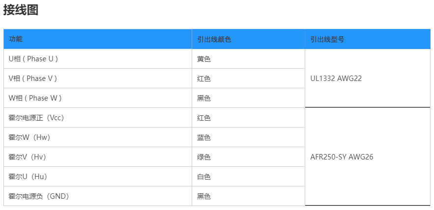Click the 黄色 color cell
434x210 pixels.
tap(204, 59)
